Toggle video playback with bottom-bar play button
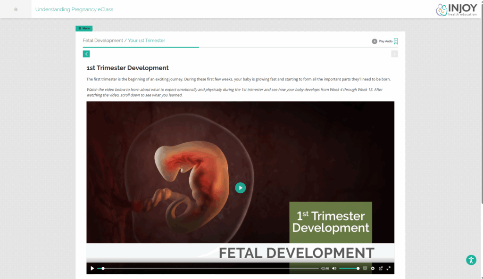This screenshot has width=483, height=279. (92, 268)
